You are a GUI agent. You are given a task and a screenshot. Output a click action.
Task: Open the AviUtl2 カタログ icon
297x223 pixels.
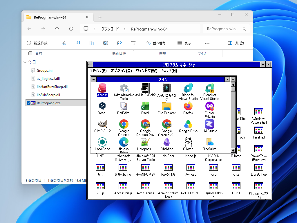[167, 92]
